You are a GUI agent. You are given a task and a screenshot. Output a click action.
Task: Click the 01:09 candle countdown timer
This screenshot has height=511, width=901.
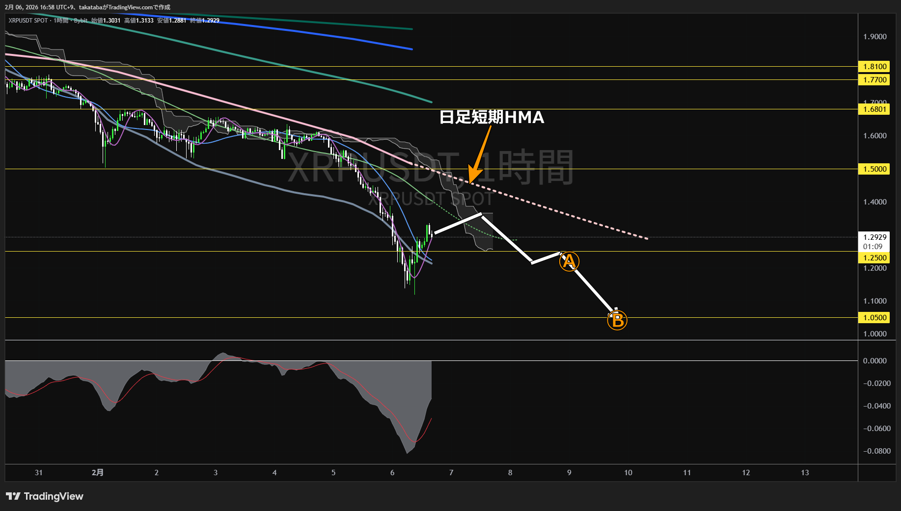click(x=873, y=247)
